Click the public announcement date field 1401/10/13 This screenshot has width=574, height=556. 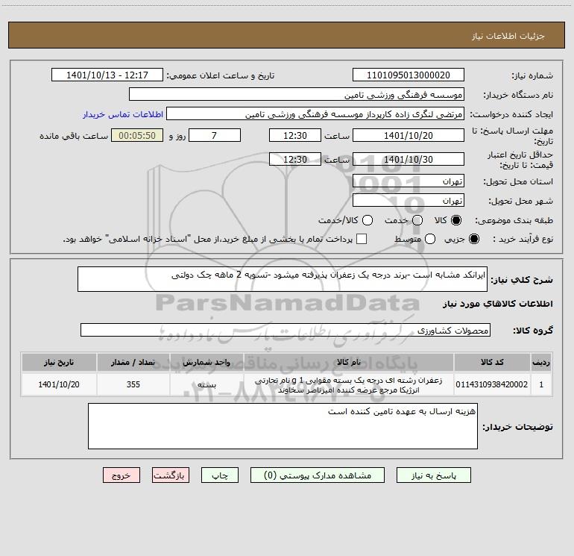click(107, 75)
